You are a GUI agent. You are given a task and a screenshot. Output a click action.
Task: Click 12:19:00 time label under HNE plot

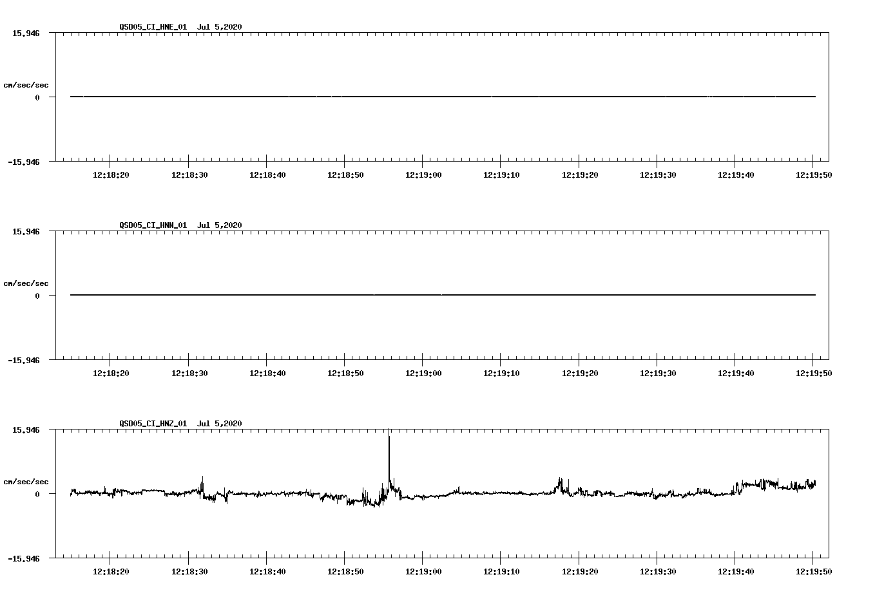(x=423, y=175)
